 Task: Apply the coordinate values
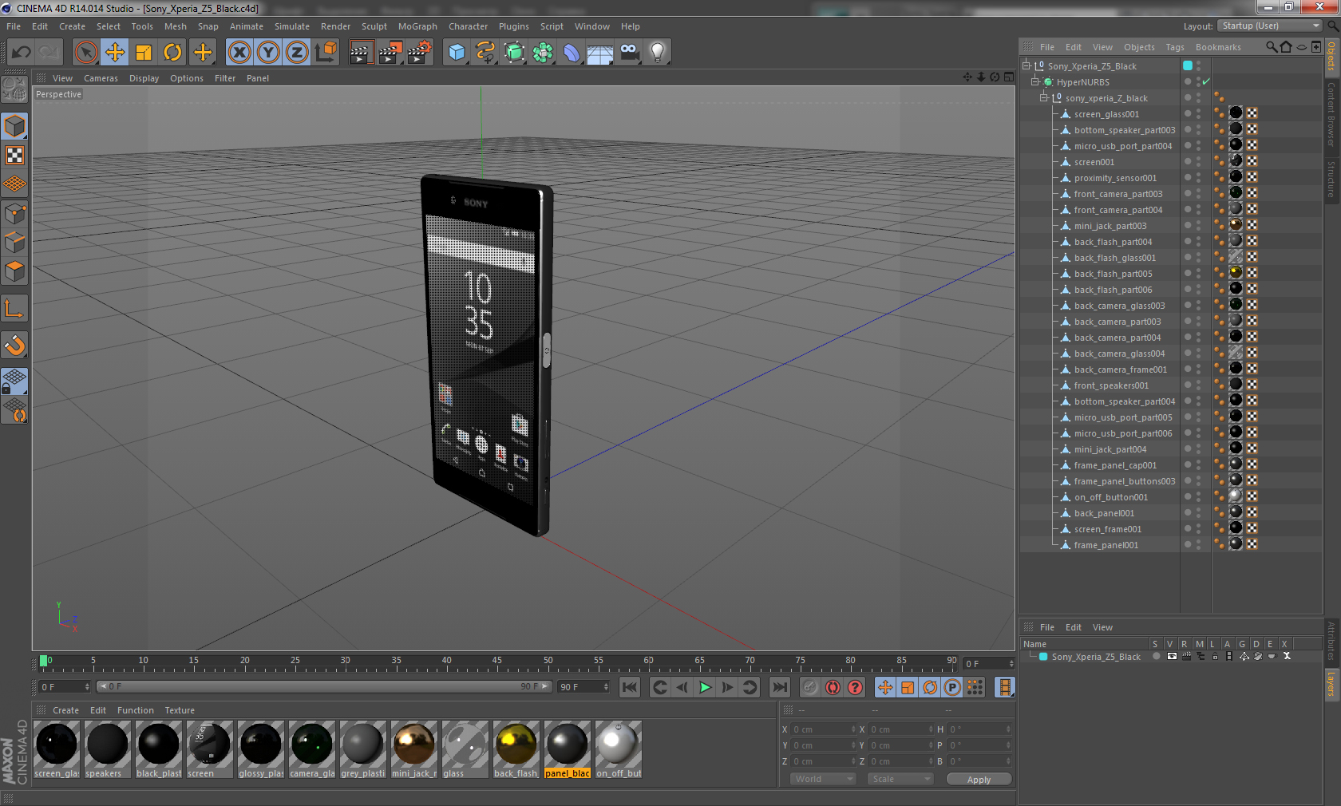click(x=979, y=780)
